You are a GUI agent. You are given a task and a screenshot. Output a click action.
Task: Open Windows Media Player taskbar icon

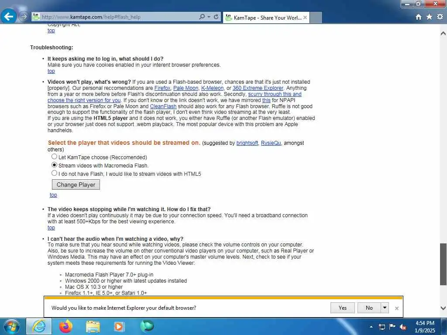point(119,327)
